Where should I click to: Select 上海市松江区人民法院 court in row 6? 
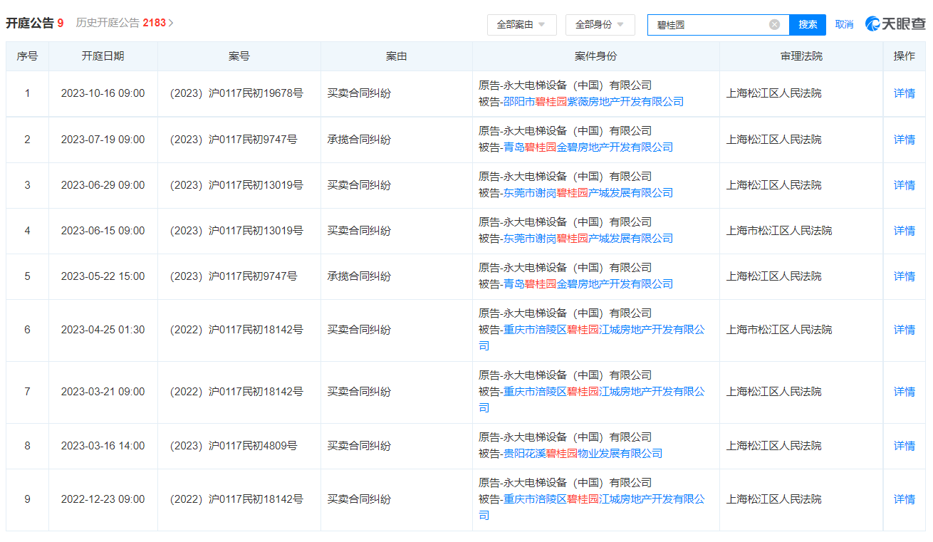click(x=779, y=330)
